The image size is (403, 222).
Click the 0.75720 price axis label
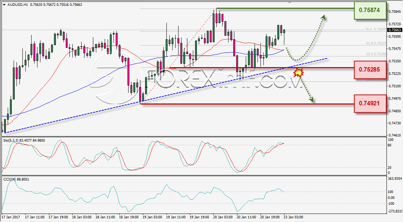coord(395,24)
